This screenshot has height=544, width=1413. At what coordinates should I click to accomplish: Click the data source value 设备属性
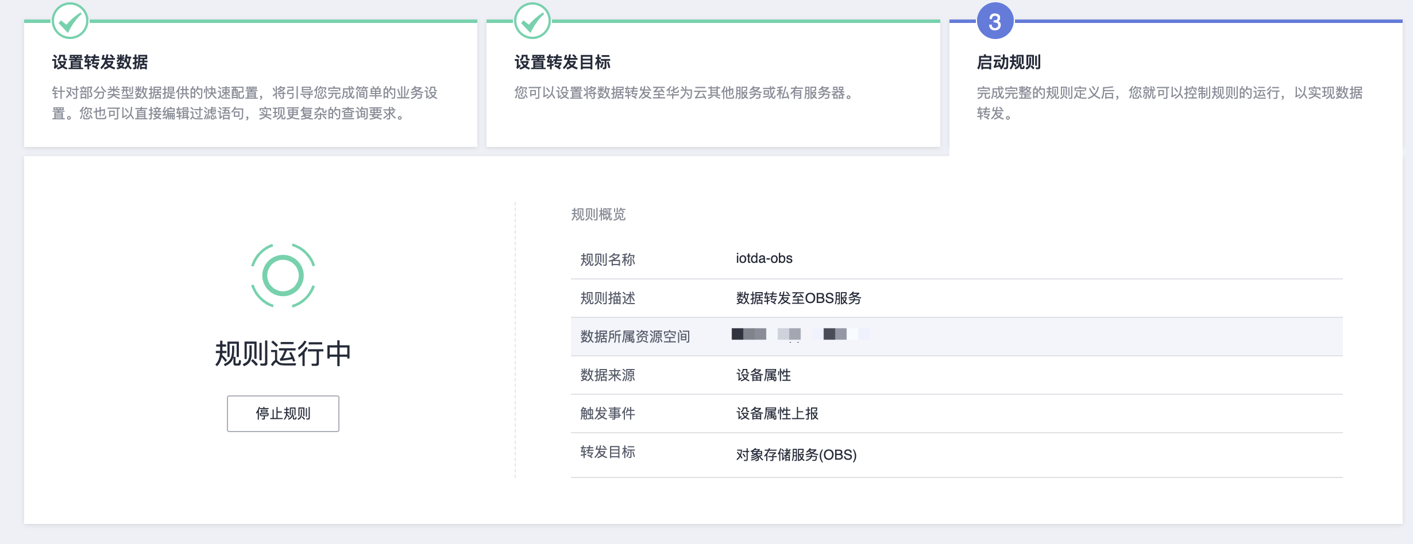click(763, 375)
